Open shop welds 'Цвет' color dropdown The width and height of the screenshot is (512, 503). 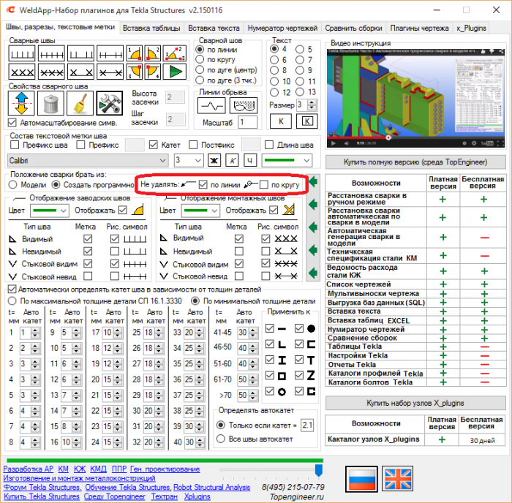49,211
